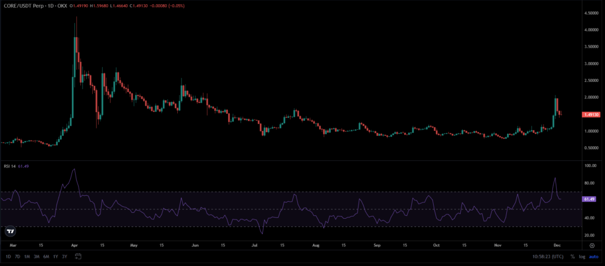Click the 100.00 RSI scale label

pyautogui.click(x=590, y=166)
